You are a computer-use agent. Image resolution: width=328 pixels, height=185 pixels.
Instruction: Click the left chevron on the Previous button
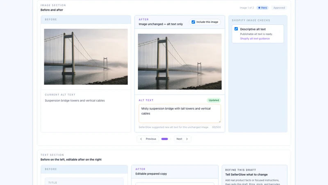click(x=141, y=139)
